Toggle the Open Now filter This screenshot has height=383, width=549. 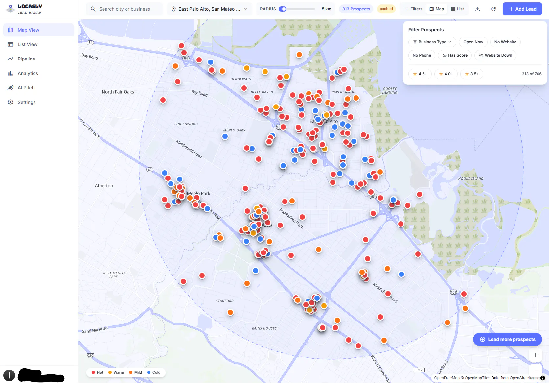(473, 42)
